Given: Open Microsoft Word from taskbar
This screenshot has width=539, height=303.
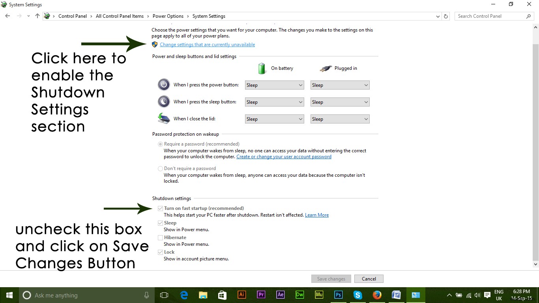Looking at the screenshot, I should tap(396, 295).
